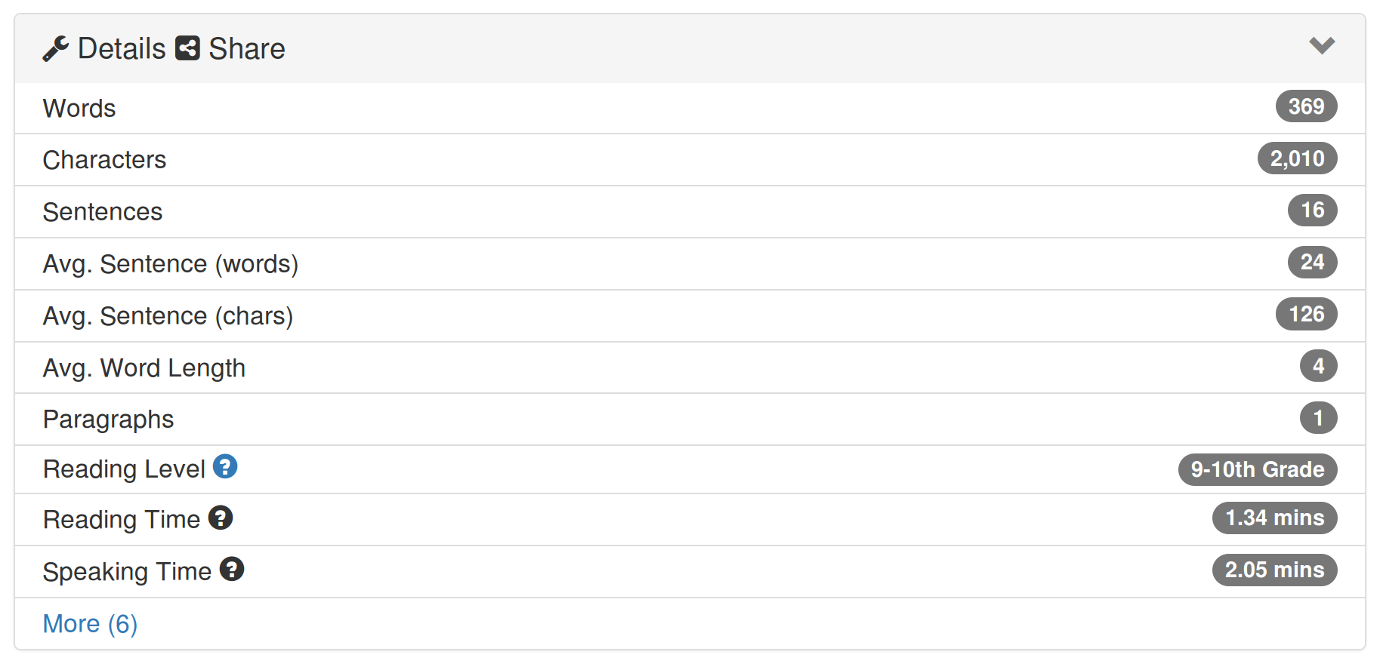The height and width of the screenshot is (667, 1380).
Task: Select the Words row label
Action: [79, 109]
